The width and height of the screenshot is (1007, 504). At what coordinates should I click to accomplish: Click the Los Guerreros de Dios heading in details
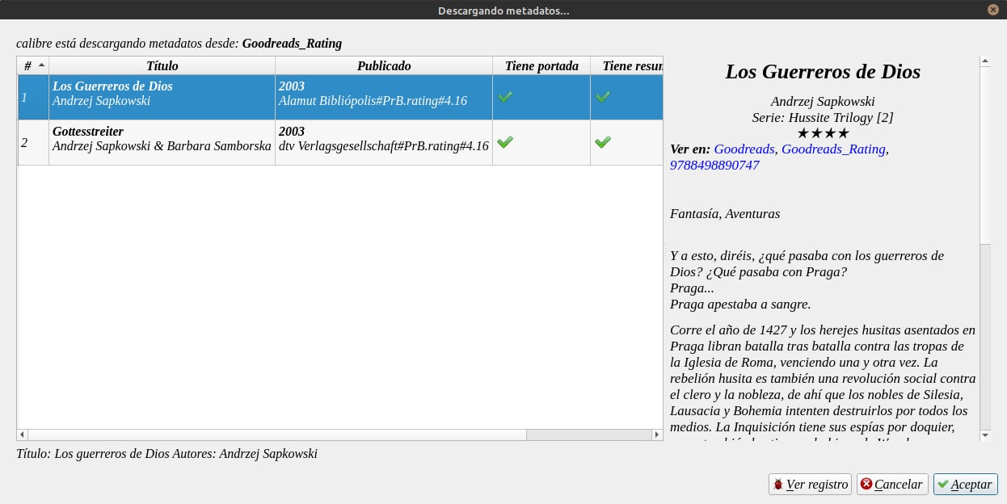(x=823, y=71)
